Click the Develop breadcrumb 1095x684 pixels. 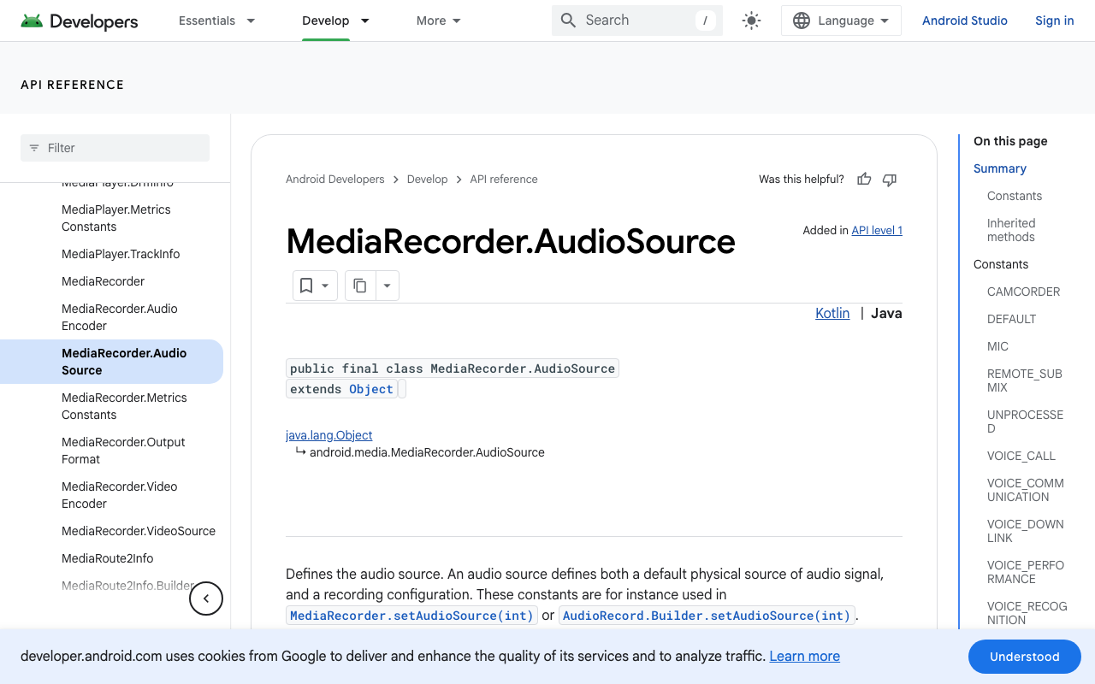tap(427, 179)
